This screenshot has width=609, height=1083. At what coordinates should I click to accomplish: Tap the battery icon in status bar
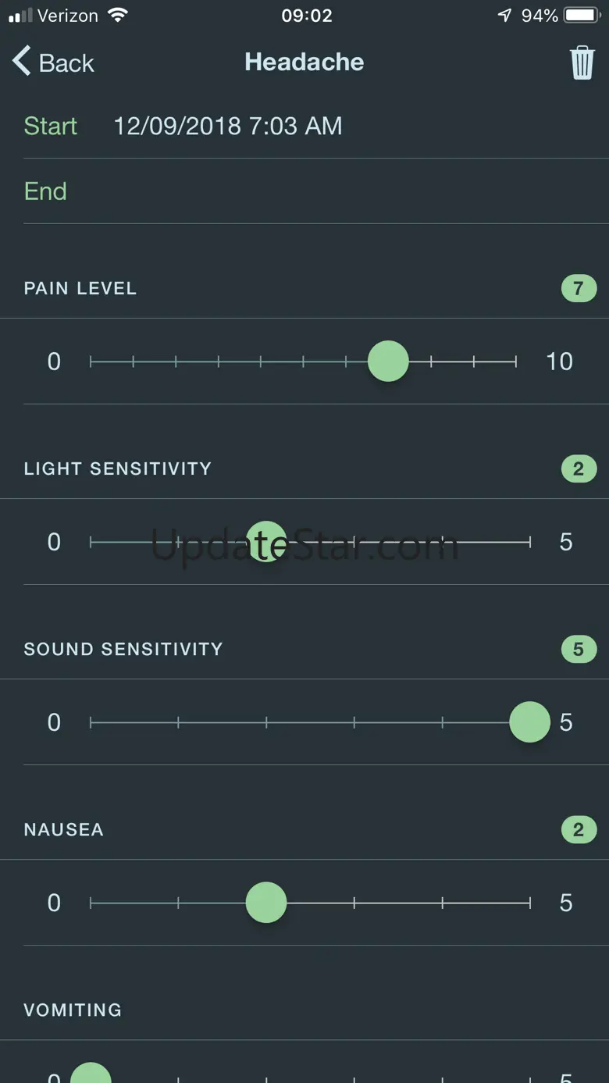click(582, 15)
